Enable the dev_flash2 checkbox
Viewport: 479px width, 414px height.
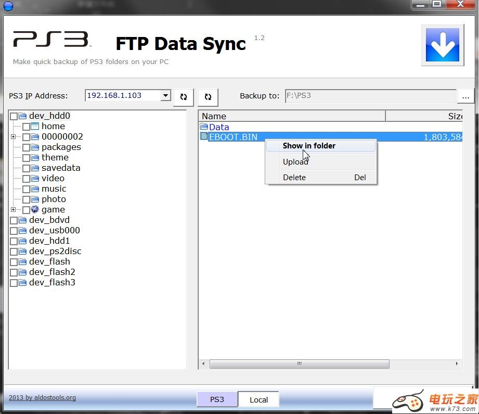14,272
